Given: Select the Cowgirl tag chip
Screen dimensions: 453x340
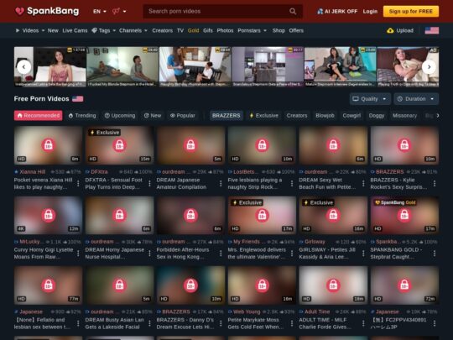Looking at the screenshot, I should tap(351, 115).
